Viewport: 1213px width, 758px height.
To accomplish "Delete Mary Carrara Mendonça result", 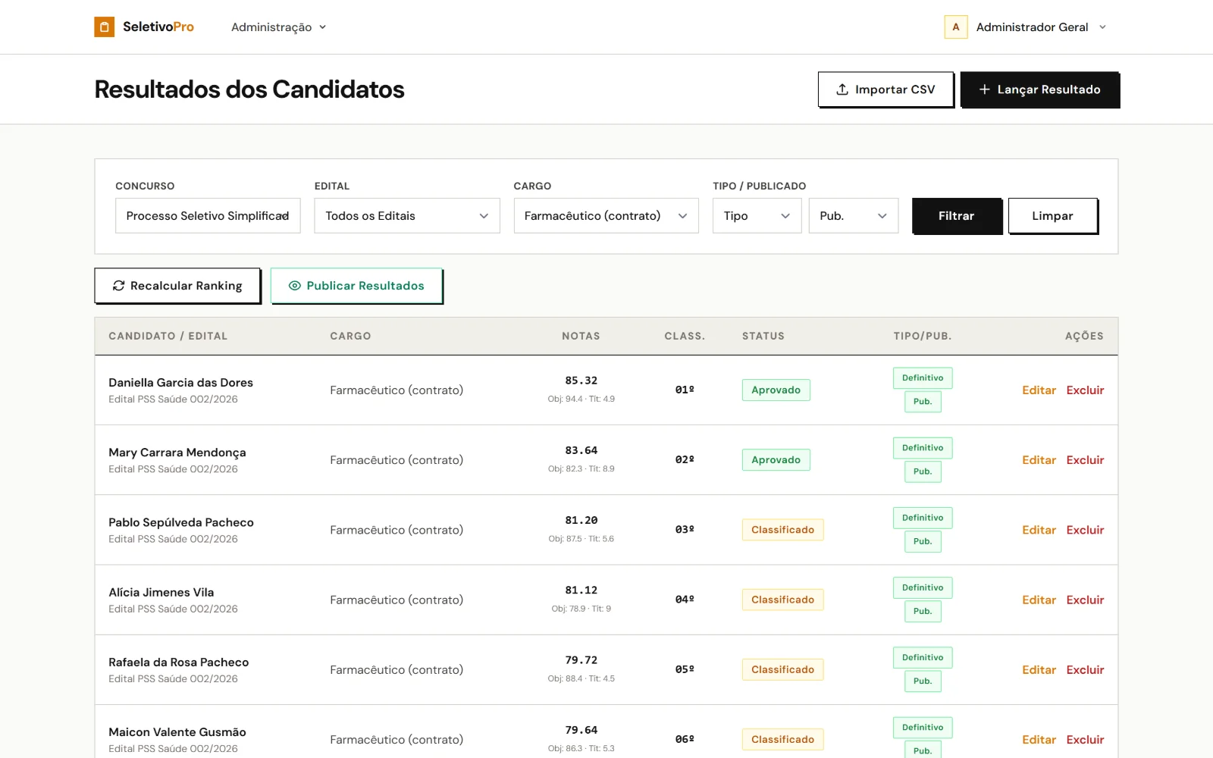I will pyautogui.click(x=1085, y=460).
